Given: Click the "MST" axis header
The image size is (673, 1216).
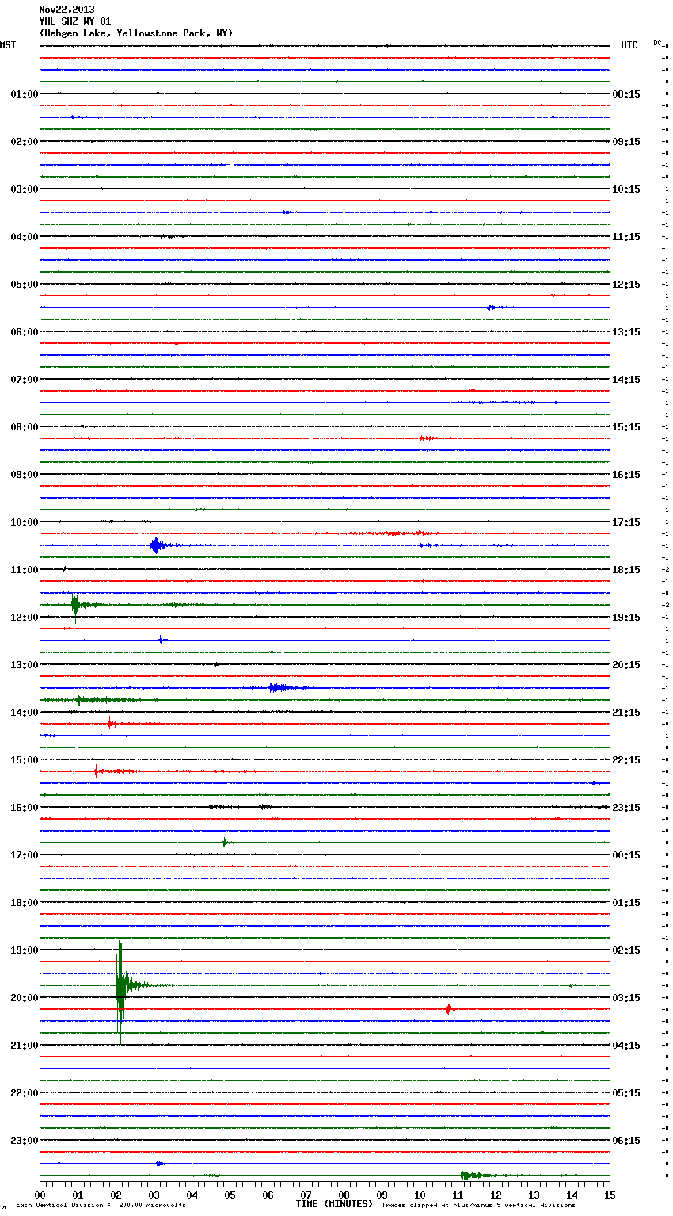Looking at the screenshot, I should [8, 45].
